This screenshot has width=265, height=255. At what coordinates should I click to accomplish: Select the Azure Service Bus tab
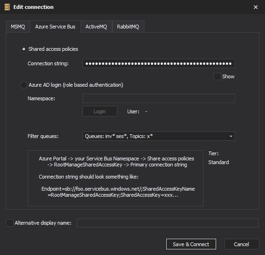point(55,27)
